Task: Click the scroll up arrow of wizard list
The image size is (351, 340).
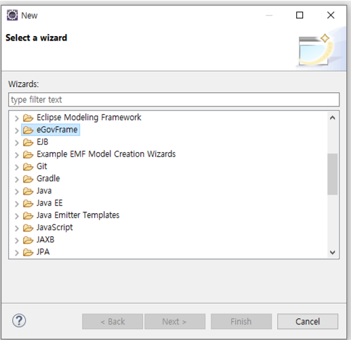Action: 333,117
